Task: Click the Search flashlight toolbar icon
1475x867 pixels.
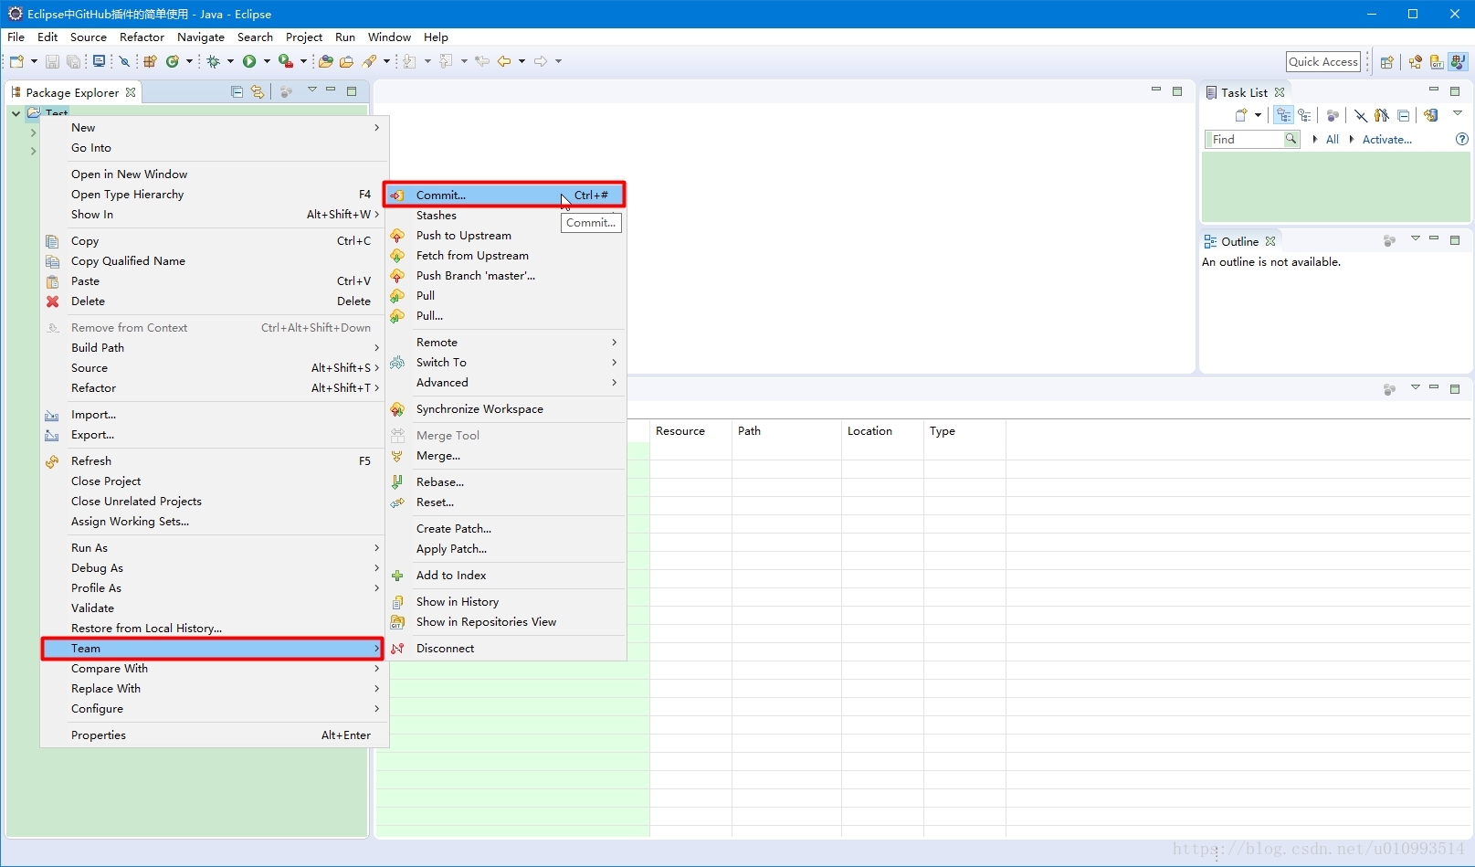Action: point(369,61)
